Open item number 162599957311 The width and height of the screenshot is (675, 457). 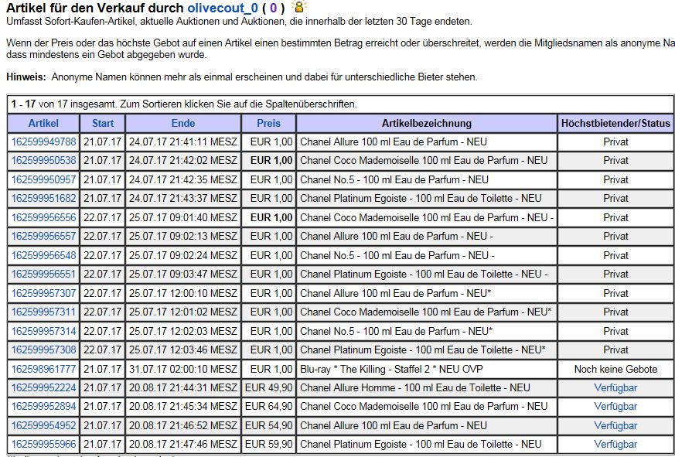[x=43, y=312]
